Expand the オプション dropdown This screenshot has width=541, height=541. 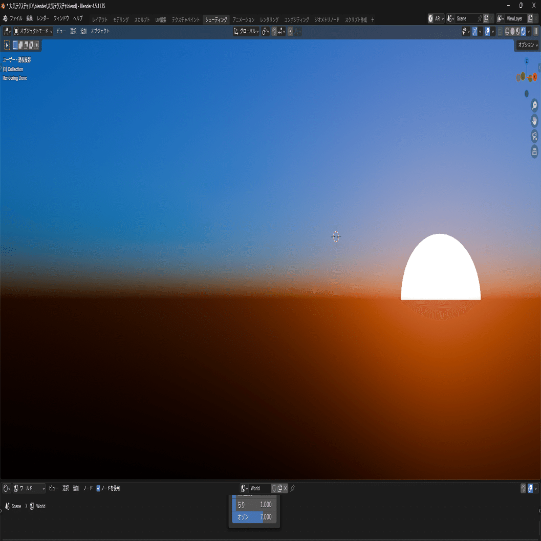tap(528, 45)
